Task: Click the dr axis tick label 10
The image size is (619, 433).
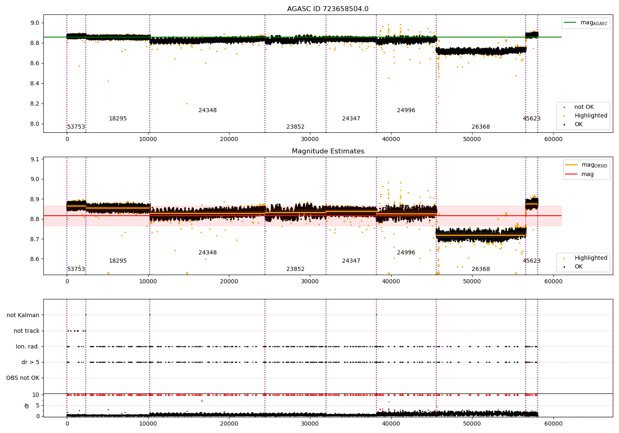Action: 36,395
